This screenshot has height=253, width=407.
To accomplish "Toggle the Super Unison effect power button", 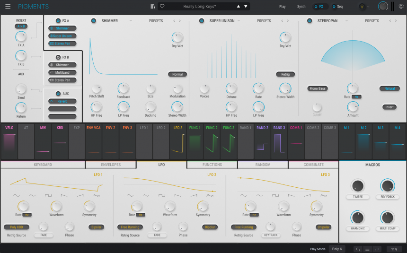I will pos(201,21).
